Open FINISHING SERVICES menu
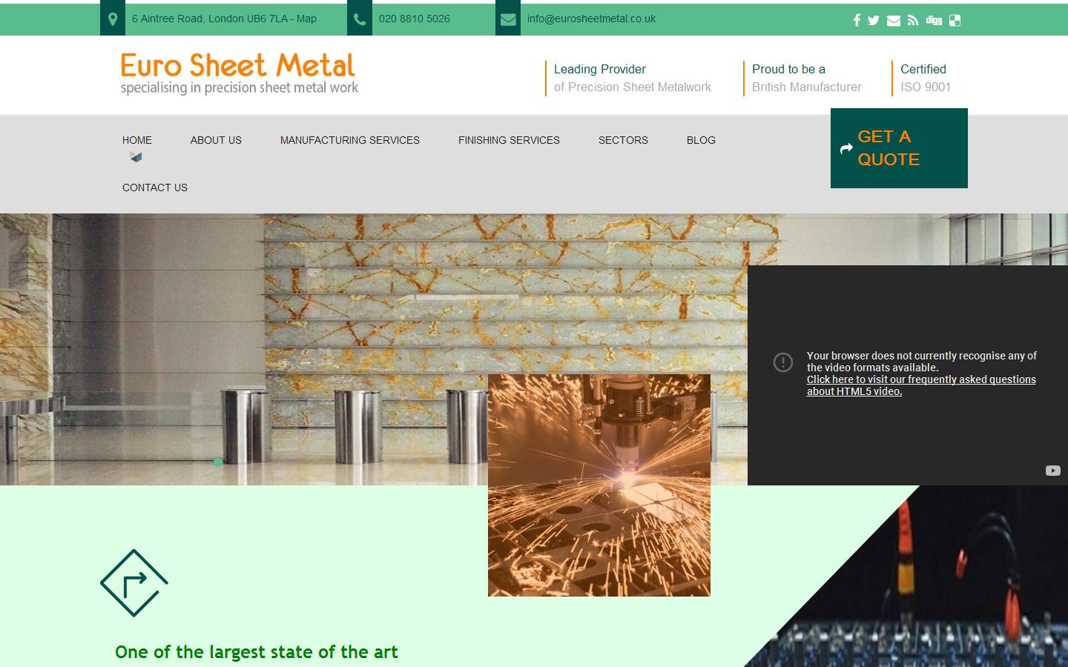The width and height of the screenshot is (1068, 667). pos(509,140)
